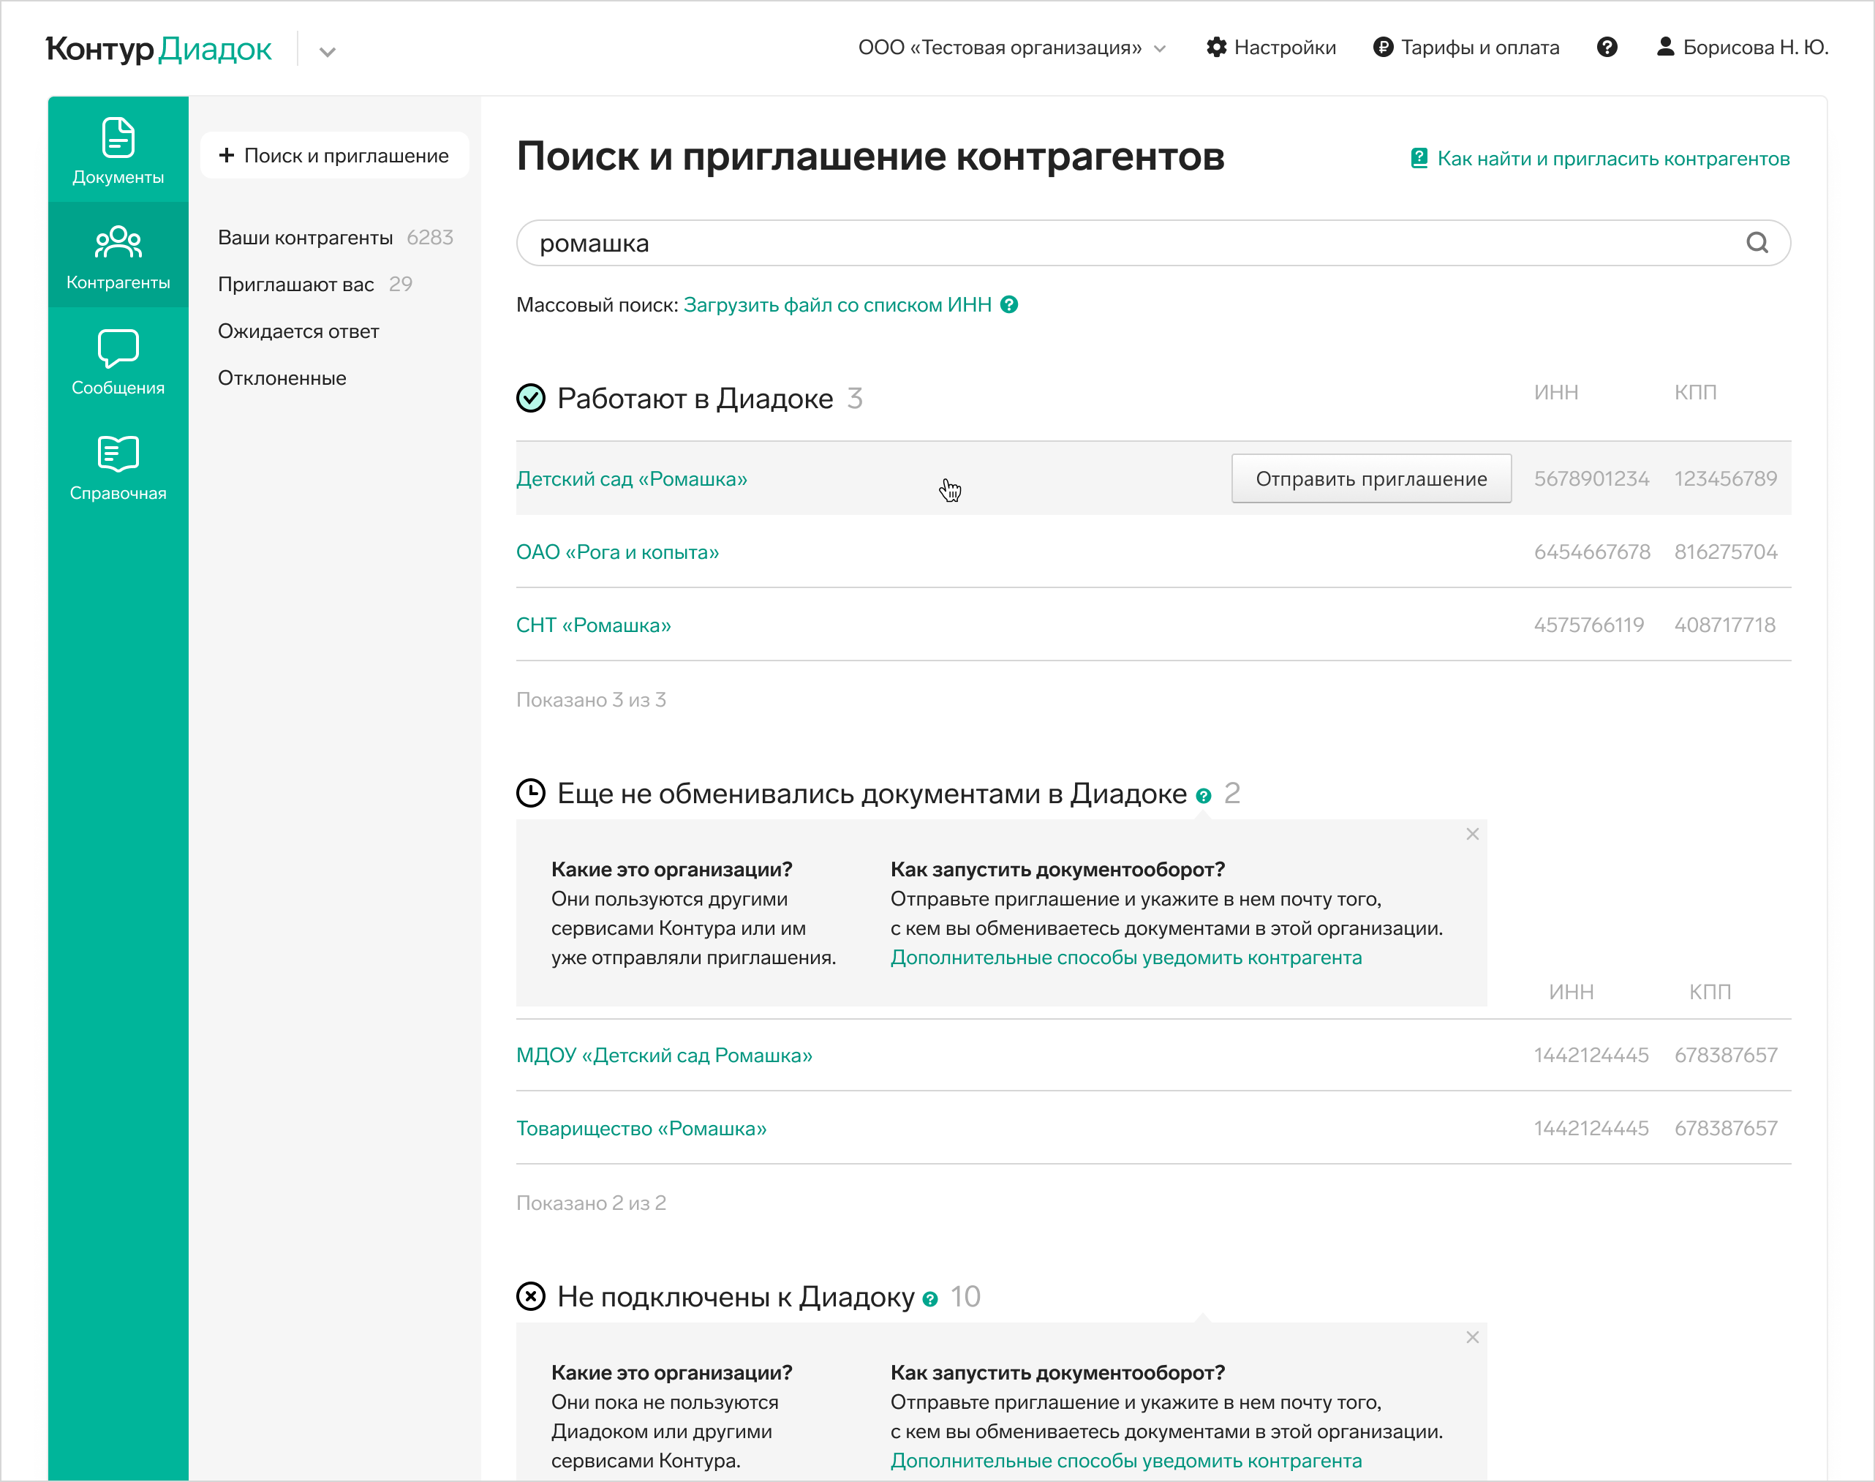Open Товарищество «Ромашка» organization
1875x1482 pixels.
(641, 1128)
